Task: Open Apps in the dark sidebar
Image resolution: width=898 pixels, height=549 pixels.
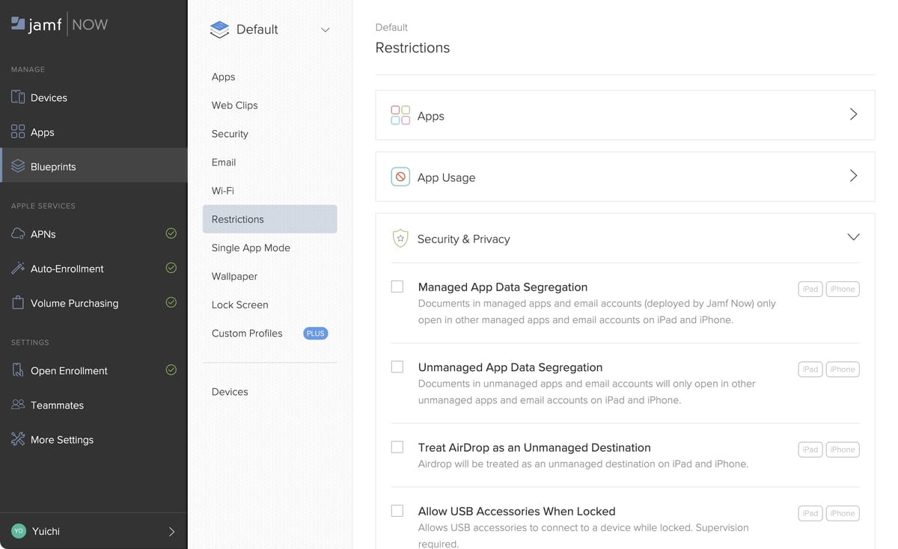Action: [94, 132]
